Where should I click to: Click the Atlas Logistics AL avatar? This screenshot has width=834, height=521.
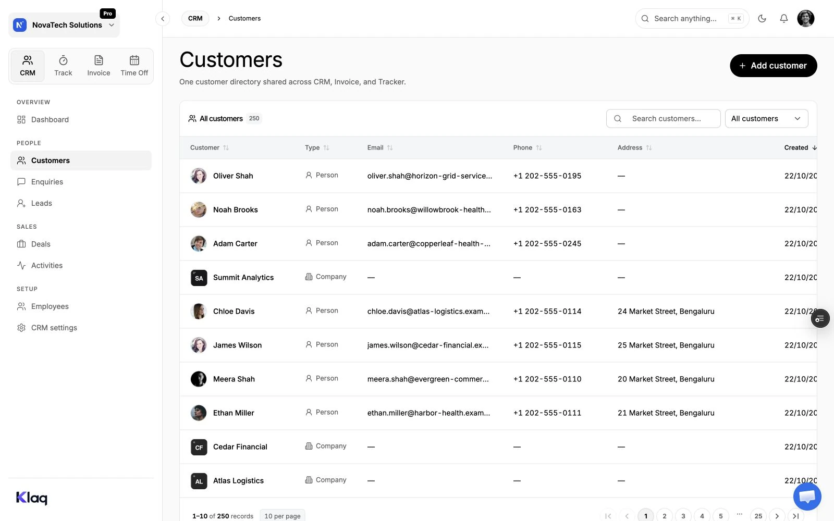pyautogui.click(x=199, y=481)
